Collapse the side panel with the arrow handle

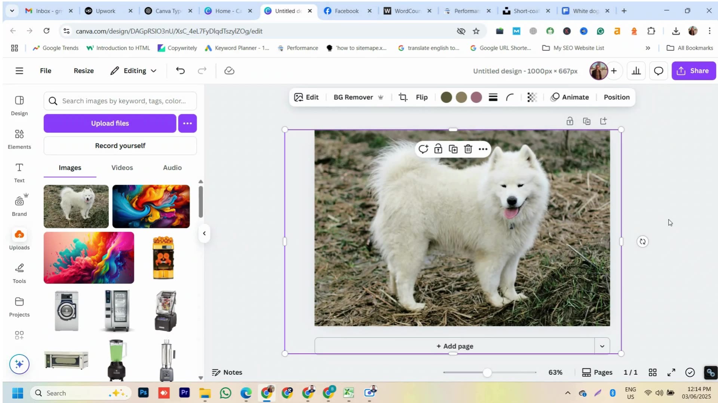204,234
